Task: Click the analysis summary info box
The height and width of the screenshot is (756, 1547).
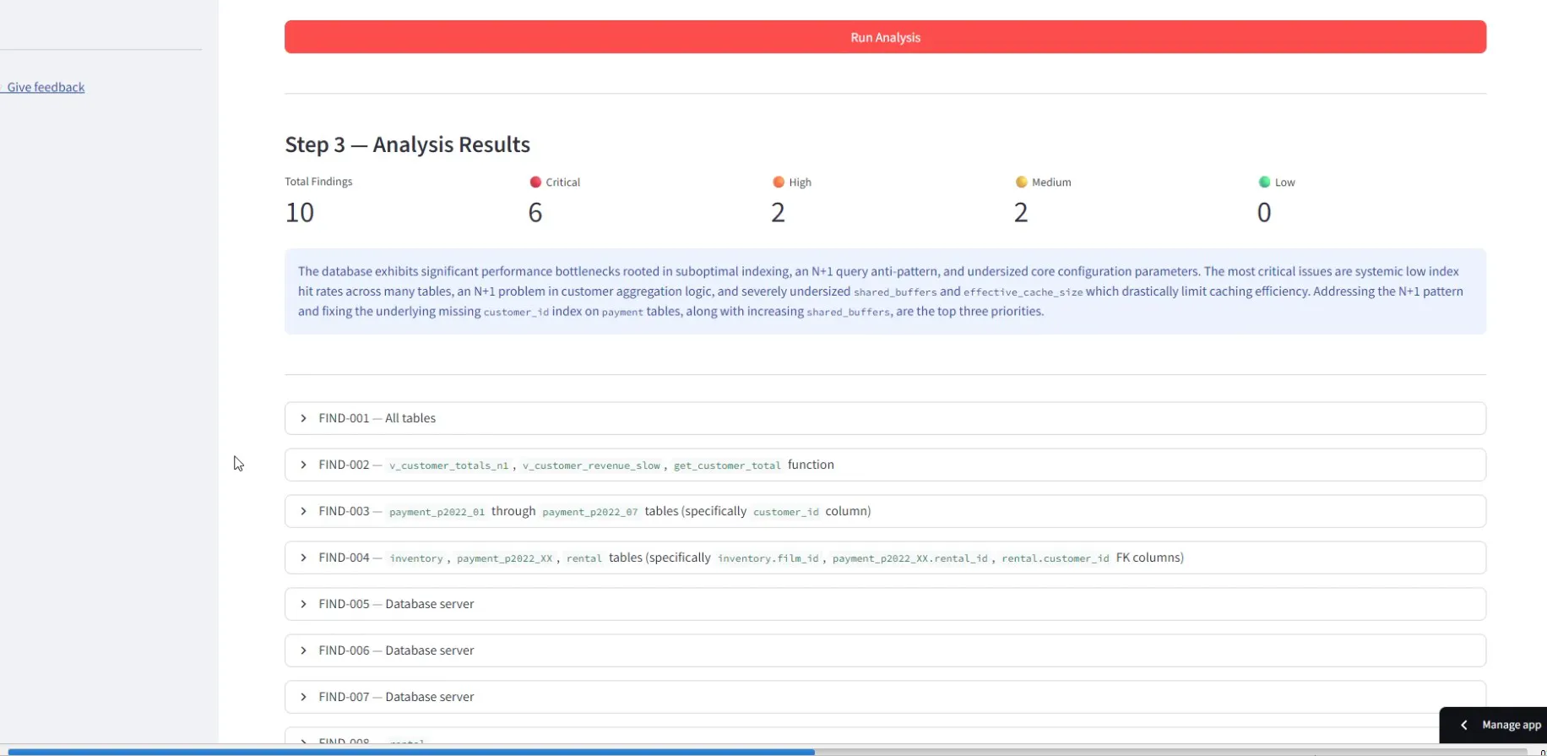Action: (885, 291)
